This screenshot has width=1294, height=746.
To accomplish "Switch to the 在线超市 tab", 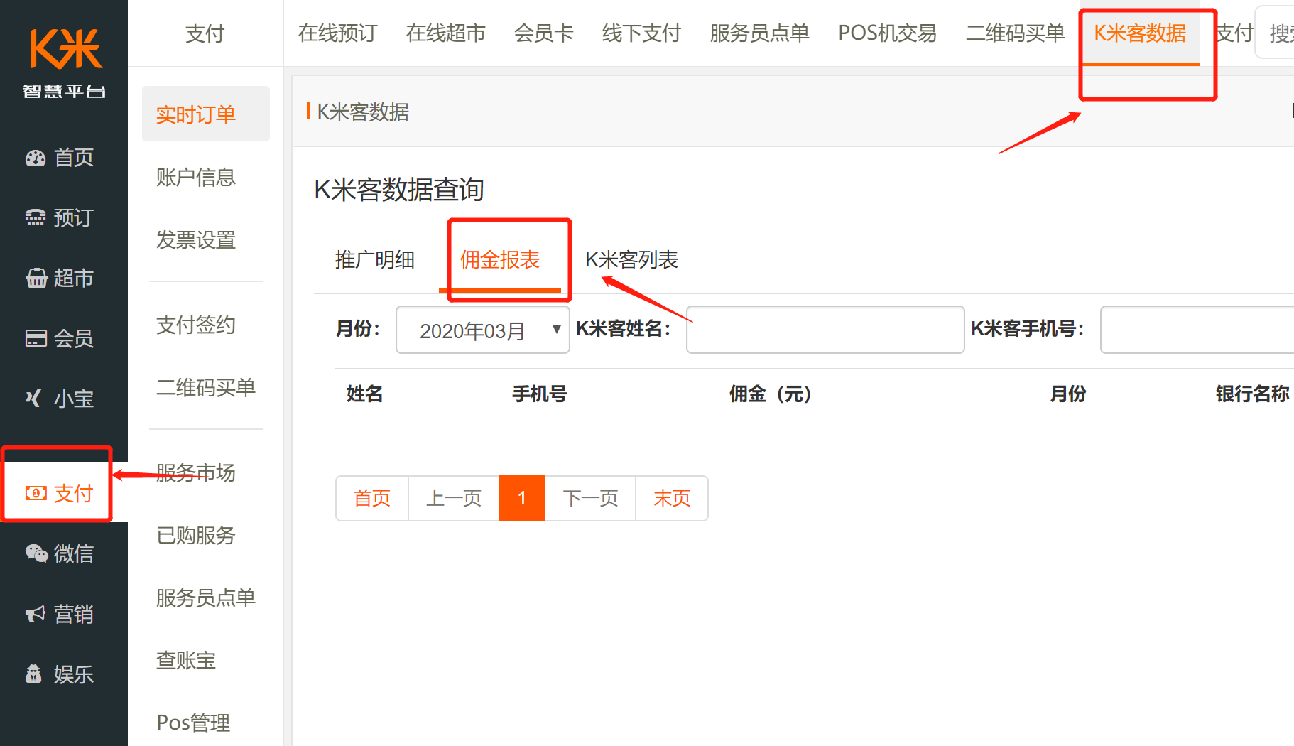I will pyautogui.click(x=445, y=33).
